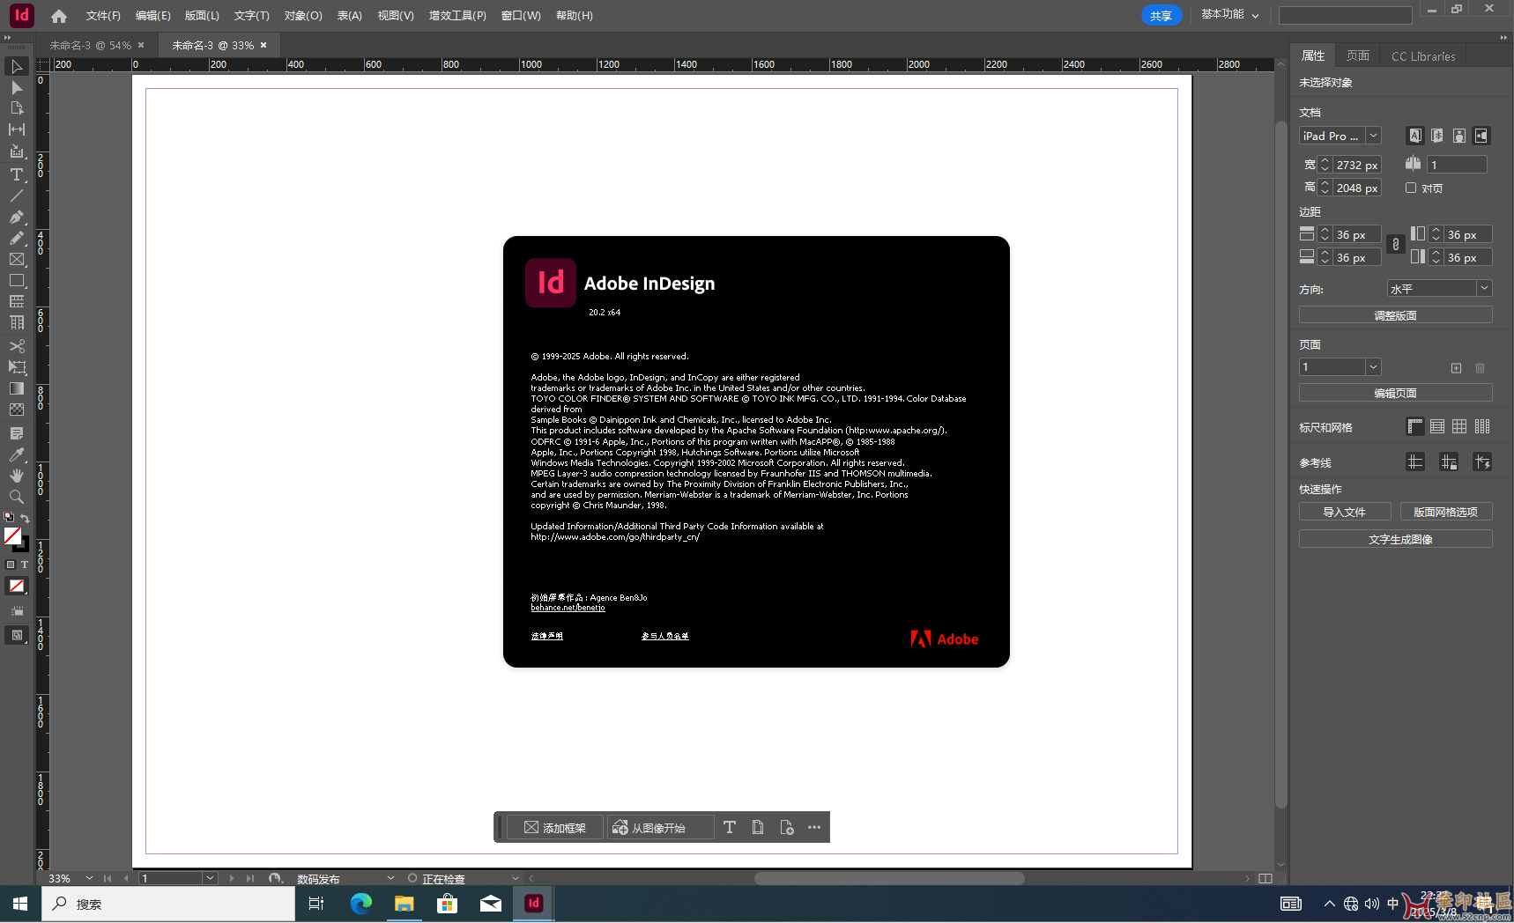Toggle show rulers button
The image size is (1514, 923).
click(x=1415, y=426)
